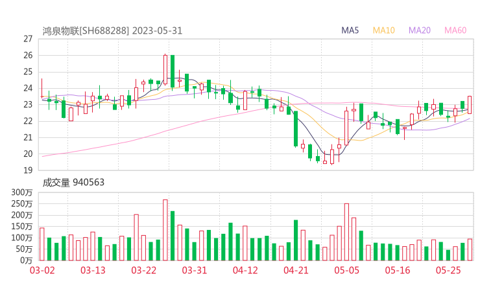Click the price axis value 21
The height and width of the screenshot is (285, 480).
point(28,137)
